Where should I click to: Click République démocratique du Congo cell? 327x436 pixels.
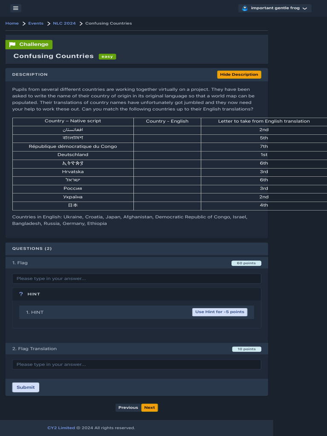coord(73,146)
